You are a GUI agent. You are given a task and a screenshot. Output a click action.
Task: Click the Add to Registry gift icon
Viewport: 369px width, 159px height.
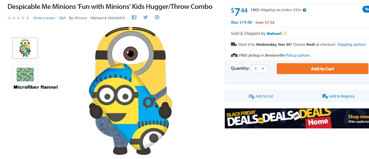coord(325,96)
